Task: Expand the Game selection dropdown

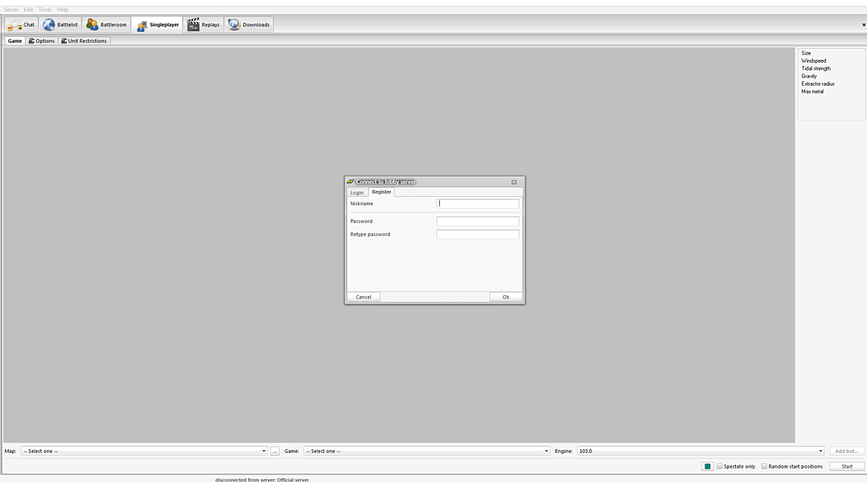Action: 546,451
